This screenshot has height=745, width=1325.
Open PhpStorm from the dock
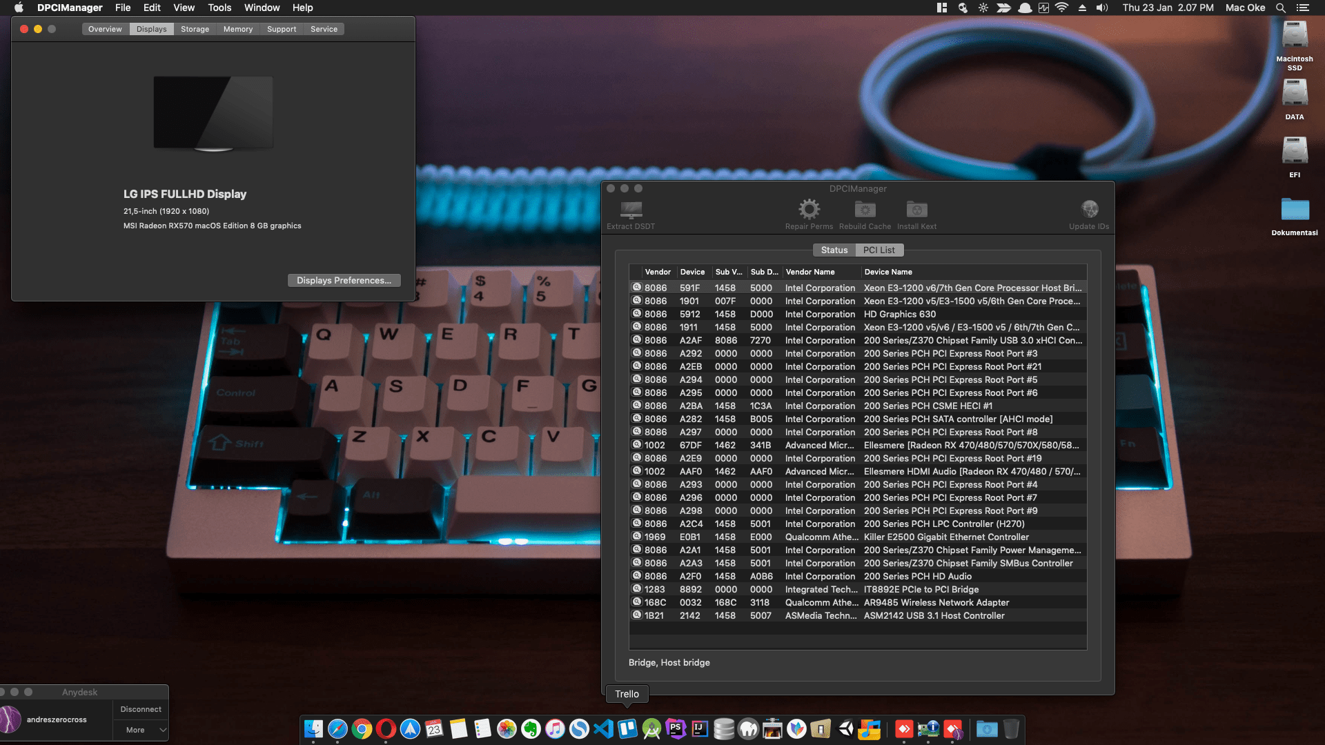pyautogui.click(x=676, y=728)
